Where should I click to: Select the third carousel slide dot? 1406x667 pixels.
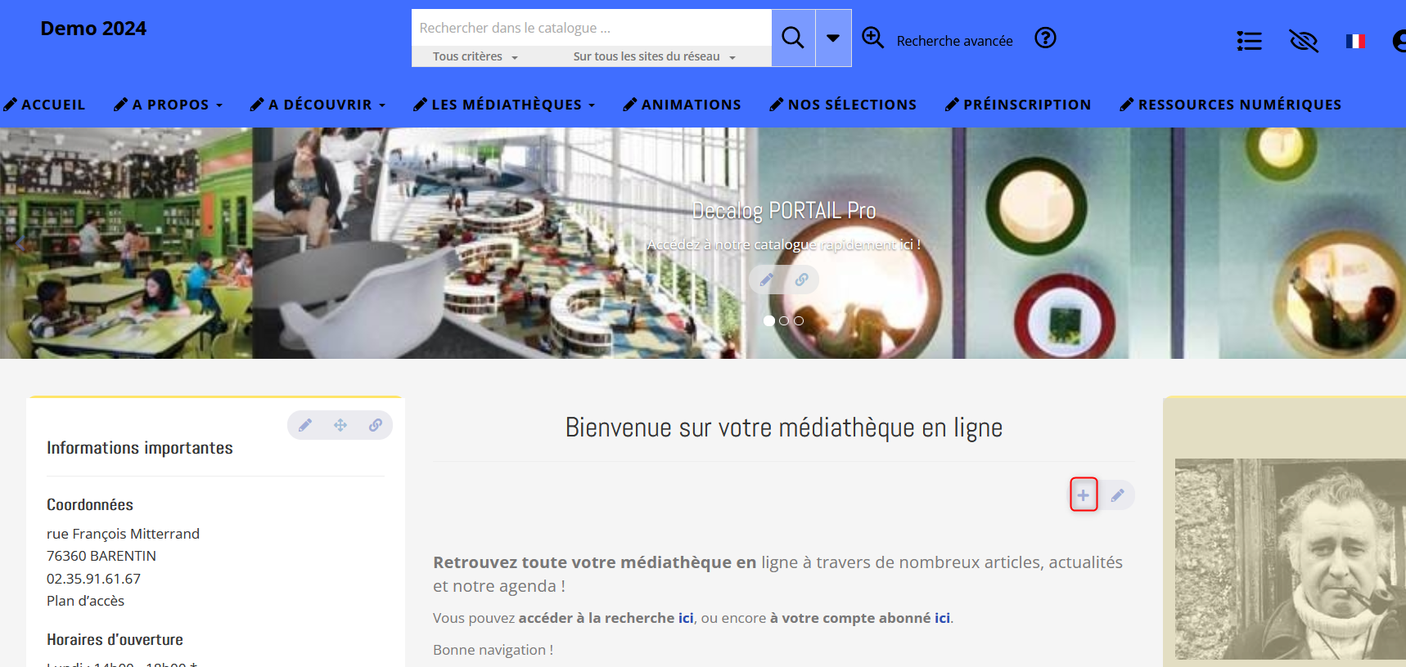[x=799, y=321]
